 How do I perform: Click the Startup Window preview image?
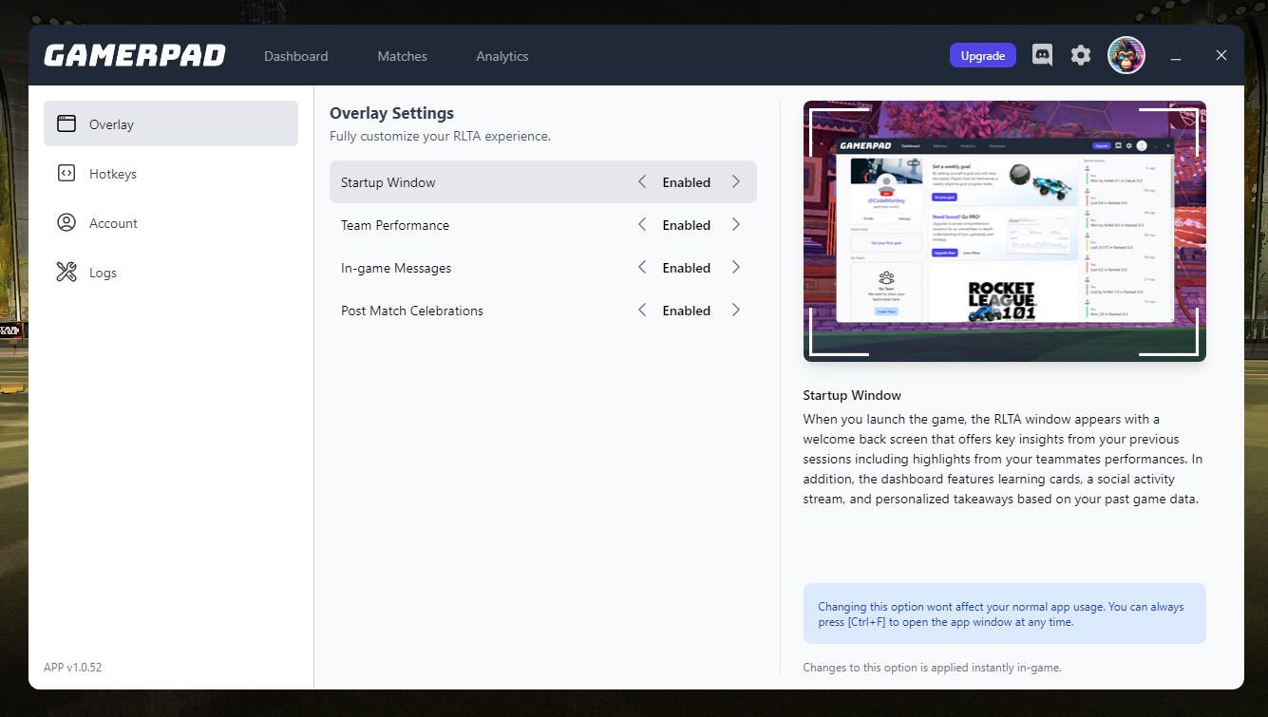(1005, 231)
